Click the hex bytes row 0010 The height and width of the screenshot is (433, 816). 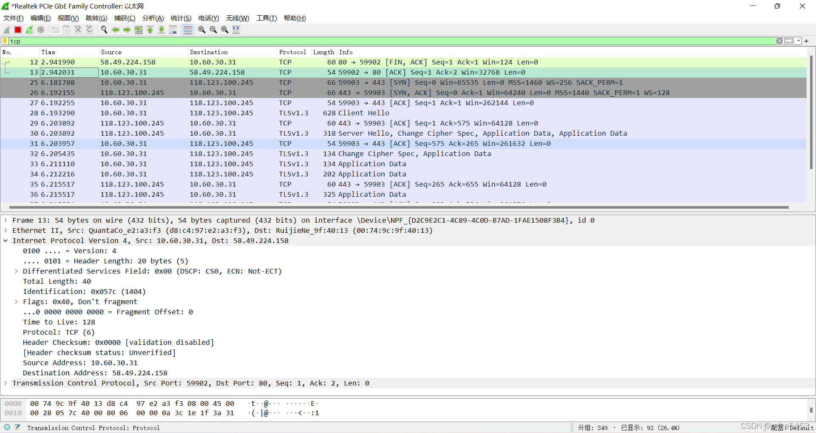[x=132, y=413]
